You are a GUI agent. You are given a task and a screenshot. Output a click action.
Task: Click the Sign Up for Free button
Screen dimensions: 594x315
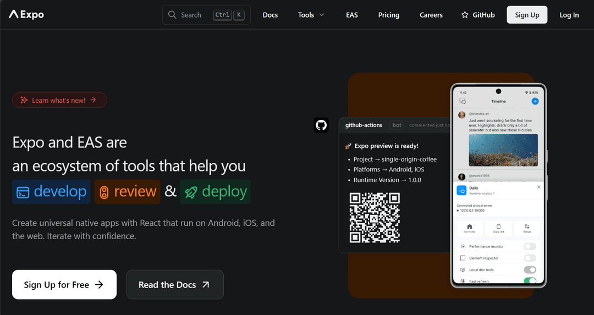pos(64,285)
